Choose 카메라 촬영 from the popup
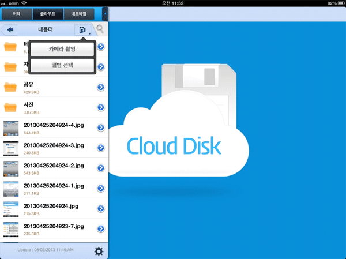The height and width of the screenshot is (259, 346). click(62, 49)
